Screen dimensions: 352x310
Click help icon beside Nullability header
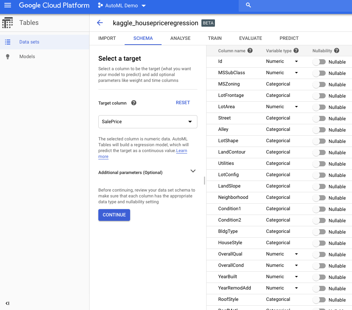click(x=337, y=50)
